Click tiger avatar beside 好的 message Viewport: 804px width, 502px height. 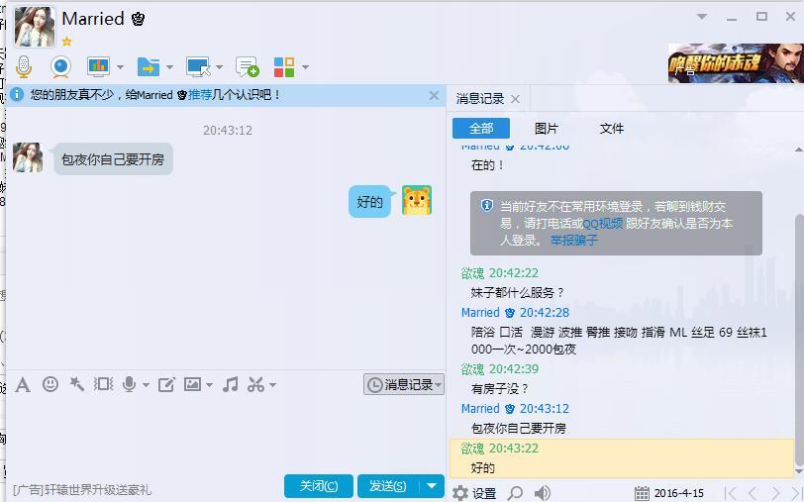[x=416, y=200]
